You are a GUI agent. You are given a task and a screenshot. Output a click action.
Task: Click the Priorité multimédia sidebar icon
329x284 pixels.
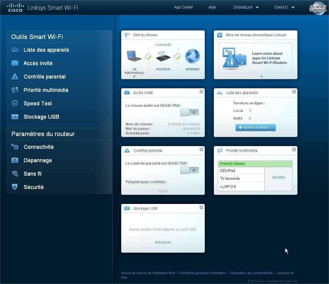pyautogui.click(x=15, y=90)
